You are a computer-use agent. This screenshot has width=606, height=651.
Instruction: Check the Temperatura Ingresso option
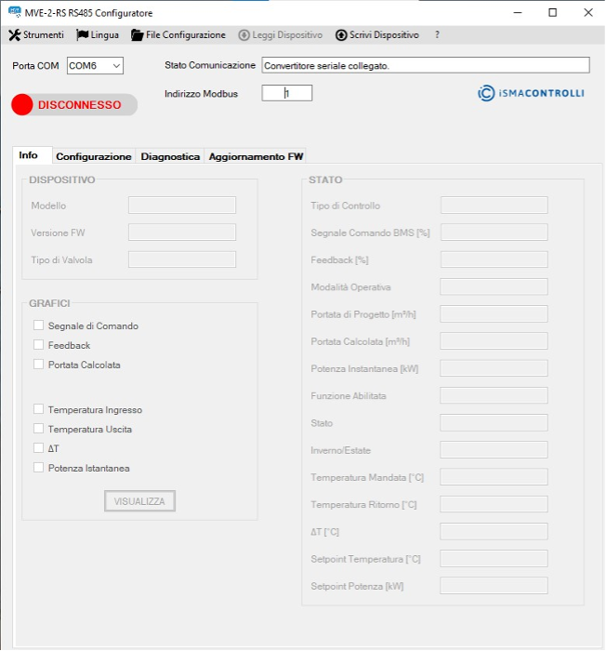coord(39,409)
